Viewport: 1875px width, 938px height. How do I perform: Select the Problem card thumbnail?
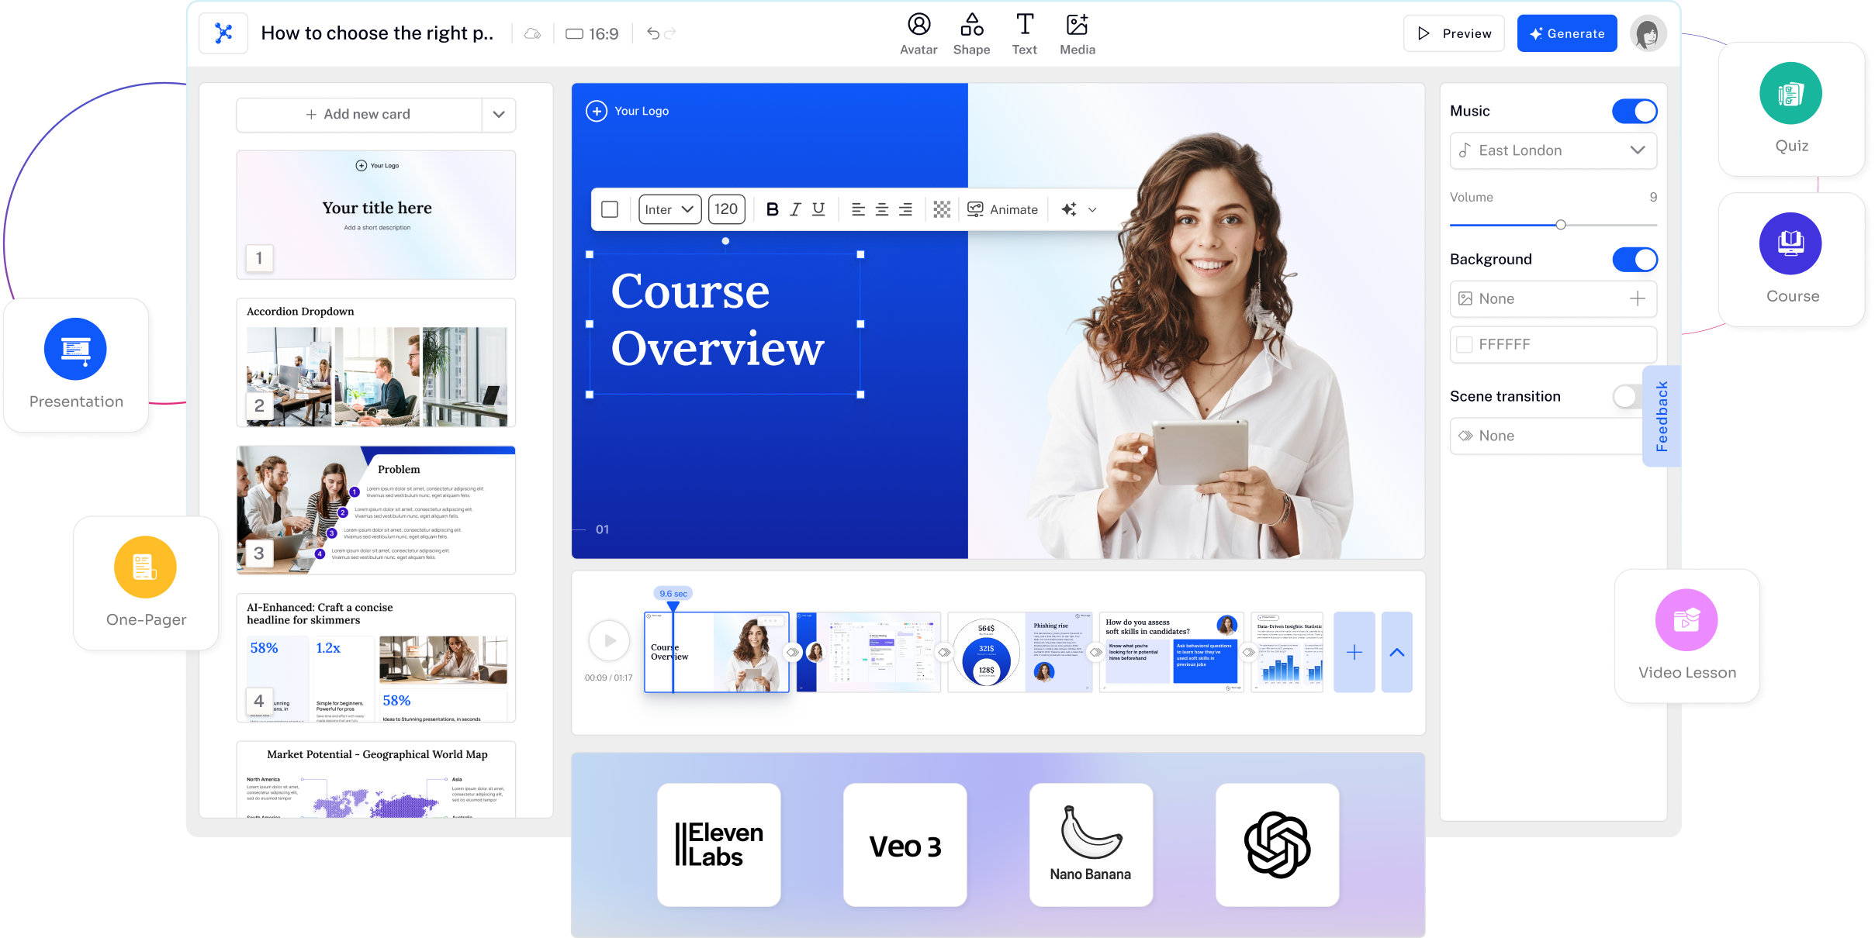coord(375,510)
